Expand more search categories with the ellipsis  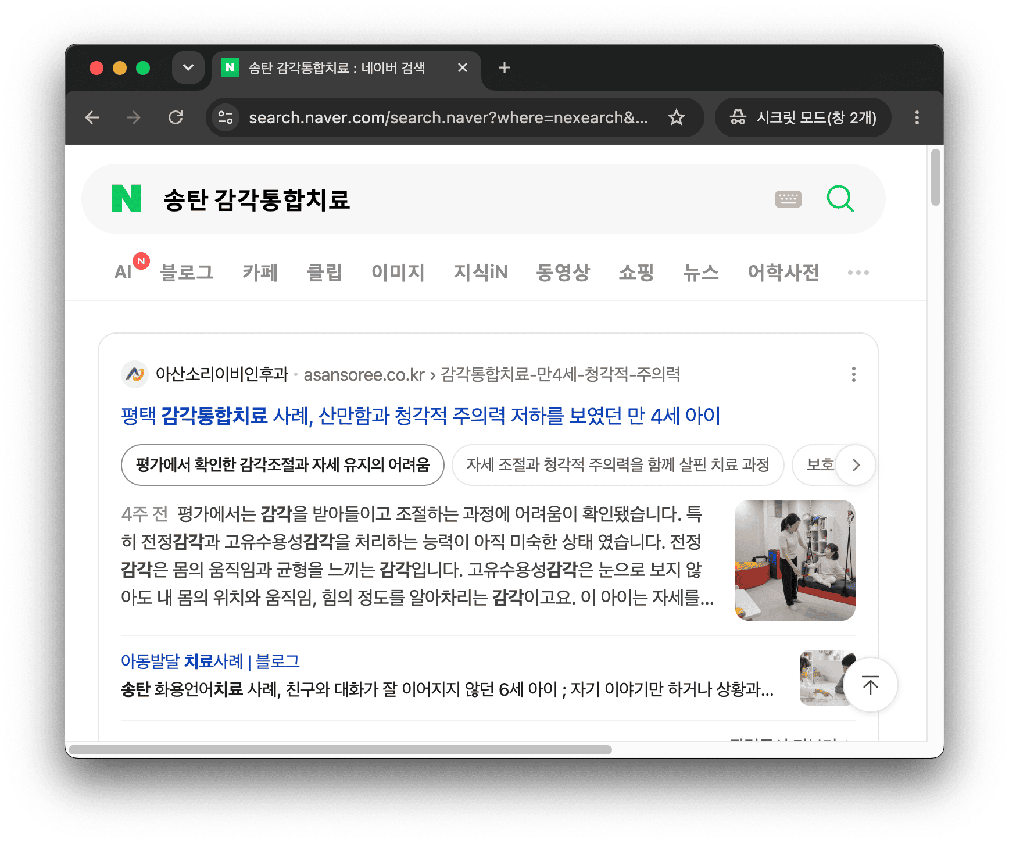[858, 272]
